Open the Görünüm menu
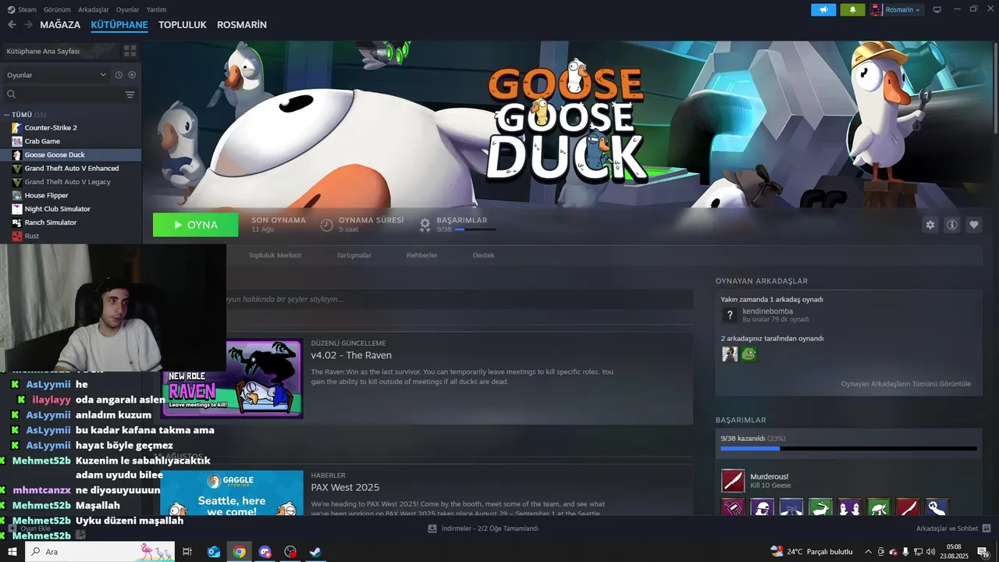The width and height of the screenshot is (999, 562). pyautogui.click(x=57, y=9)
